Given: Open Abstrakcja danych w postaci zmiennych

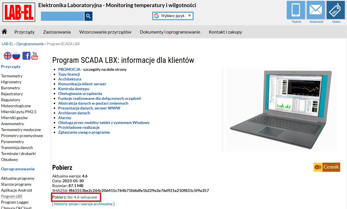Looking at the screenshot, I should click(x=93, y=103).
